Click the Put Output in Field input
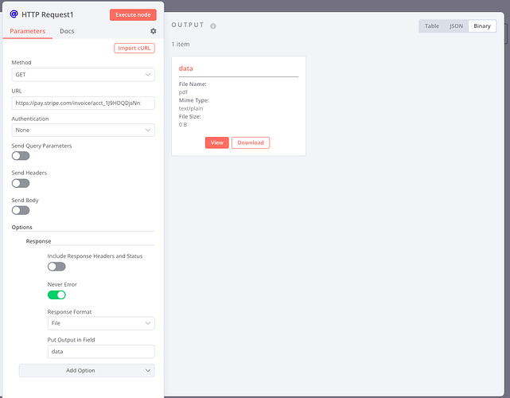 pos(101,352)
